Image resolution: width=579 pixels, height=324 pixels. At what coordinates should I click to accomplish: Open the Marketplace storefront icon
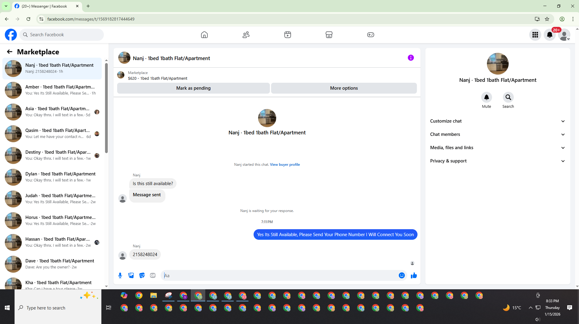pyautogui.click(x=329, y=35)
